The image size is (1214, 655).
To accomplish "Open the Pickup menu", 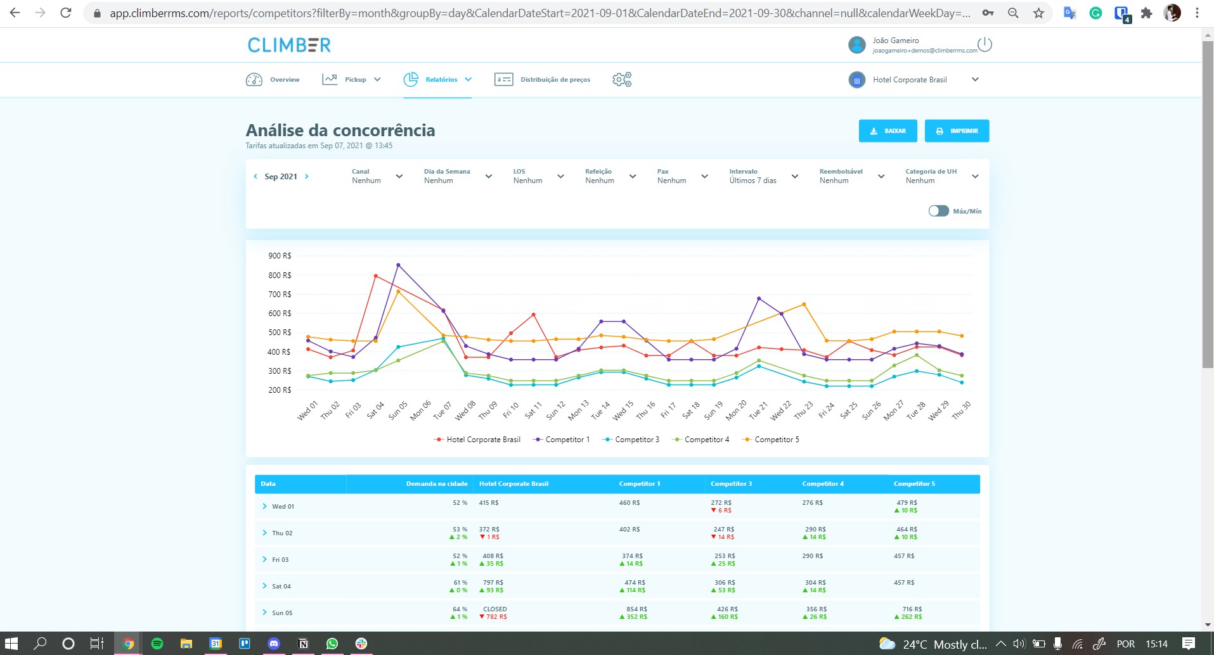I will 351,79.
